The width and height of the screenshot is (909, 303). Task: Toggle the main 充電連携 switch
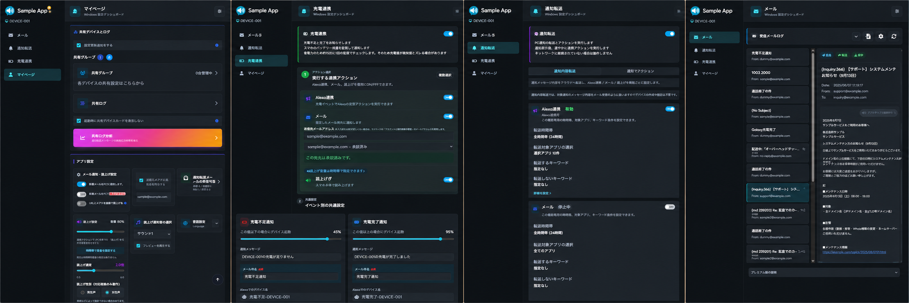(x=448, y=34)
